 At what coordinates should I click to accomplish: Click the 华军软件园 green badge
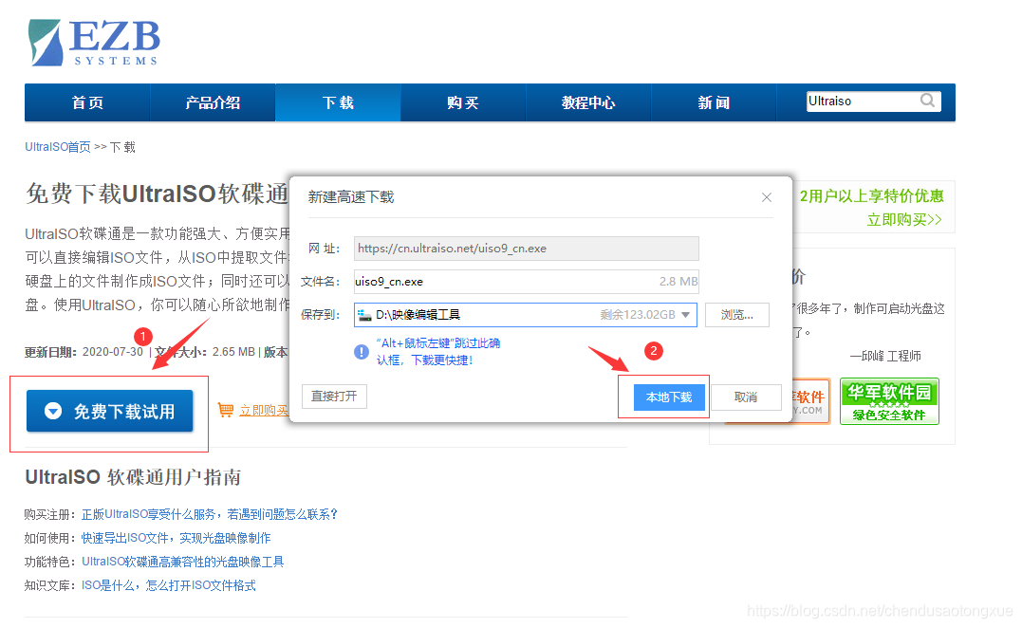(889, 401)
